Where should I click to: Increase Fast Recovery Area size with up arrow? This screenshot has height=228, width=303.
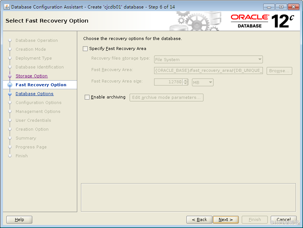pos(186,80)
